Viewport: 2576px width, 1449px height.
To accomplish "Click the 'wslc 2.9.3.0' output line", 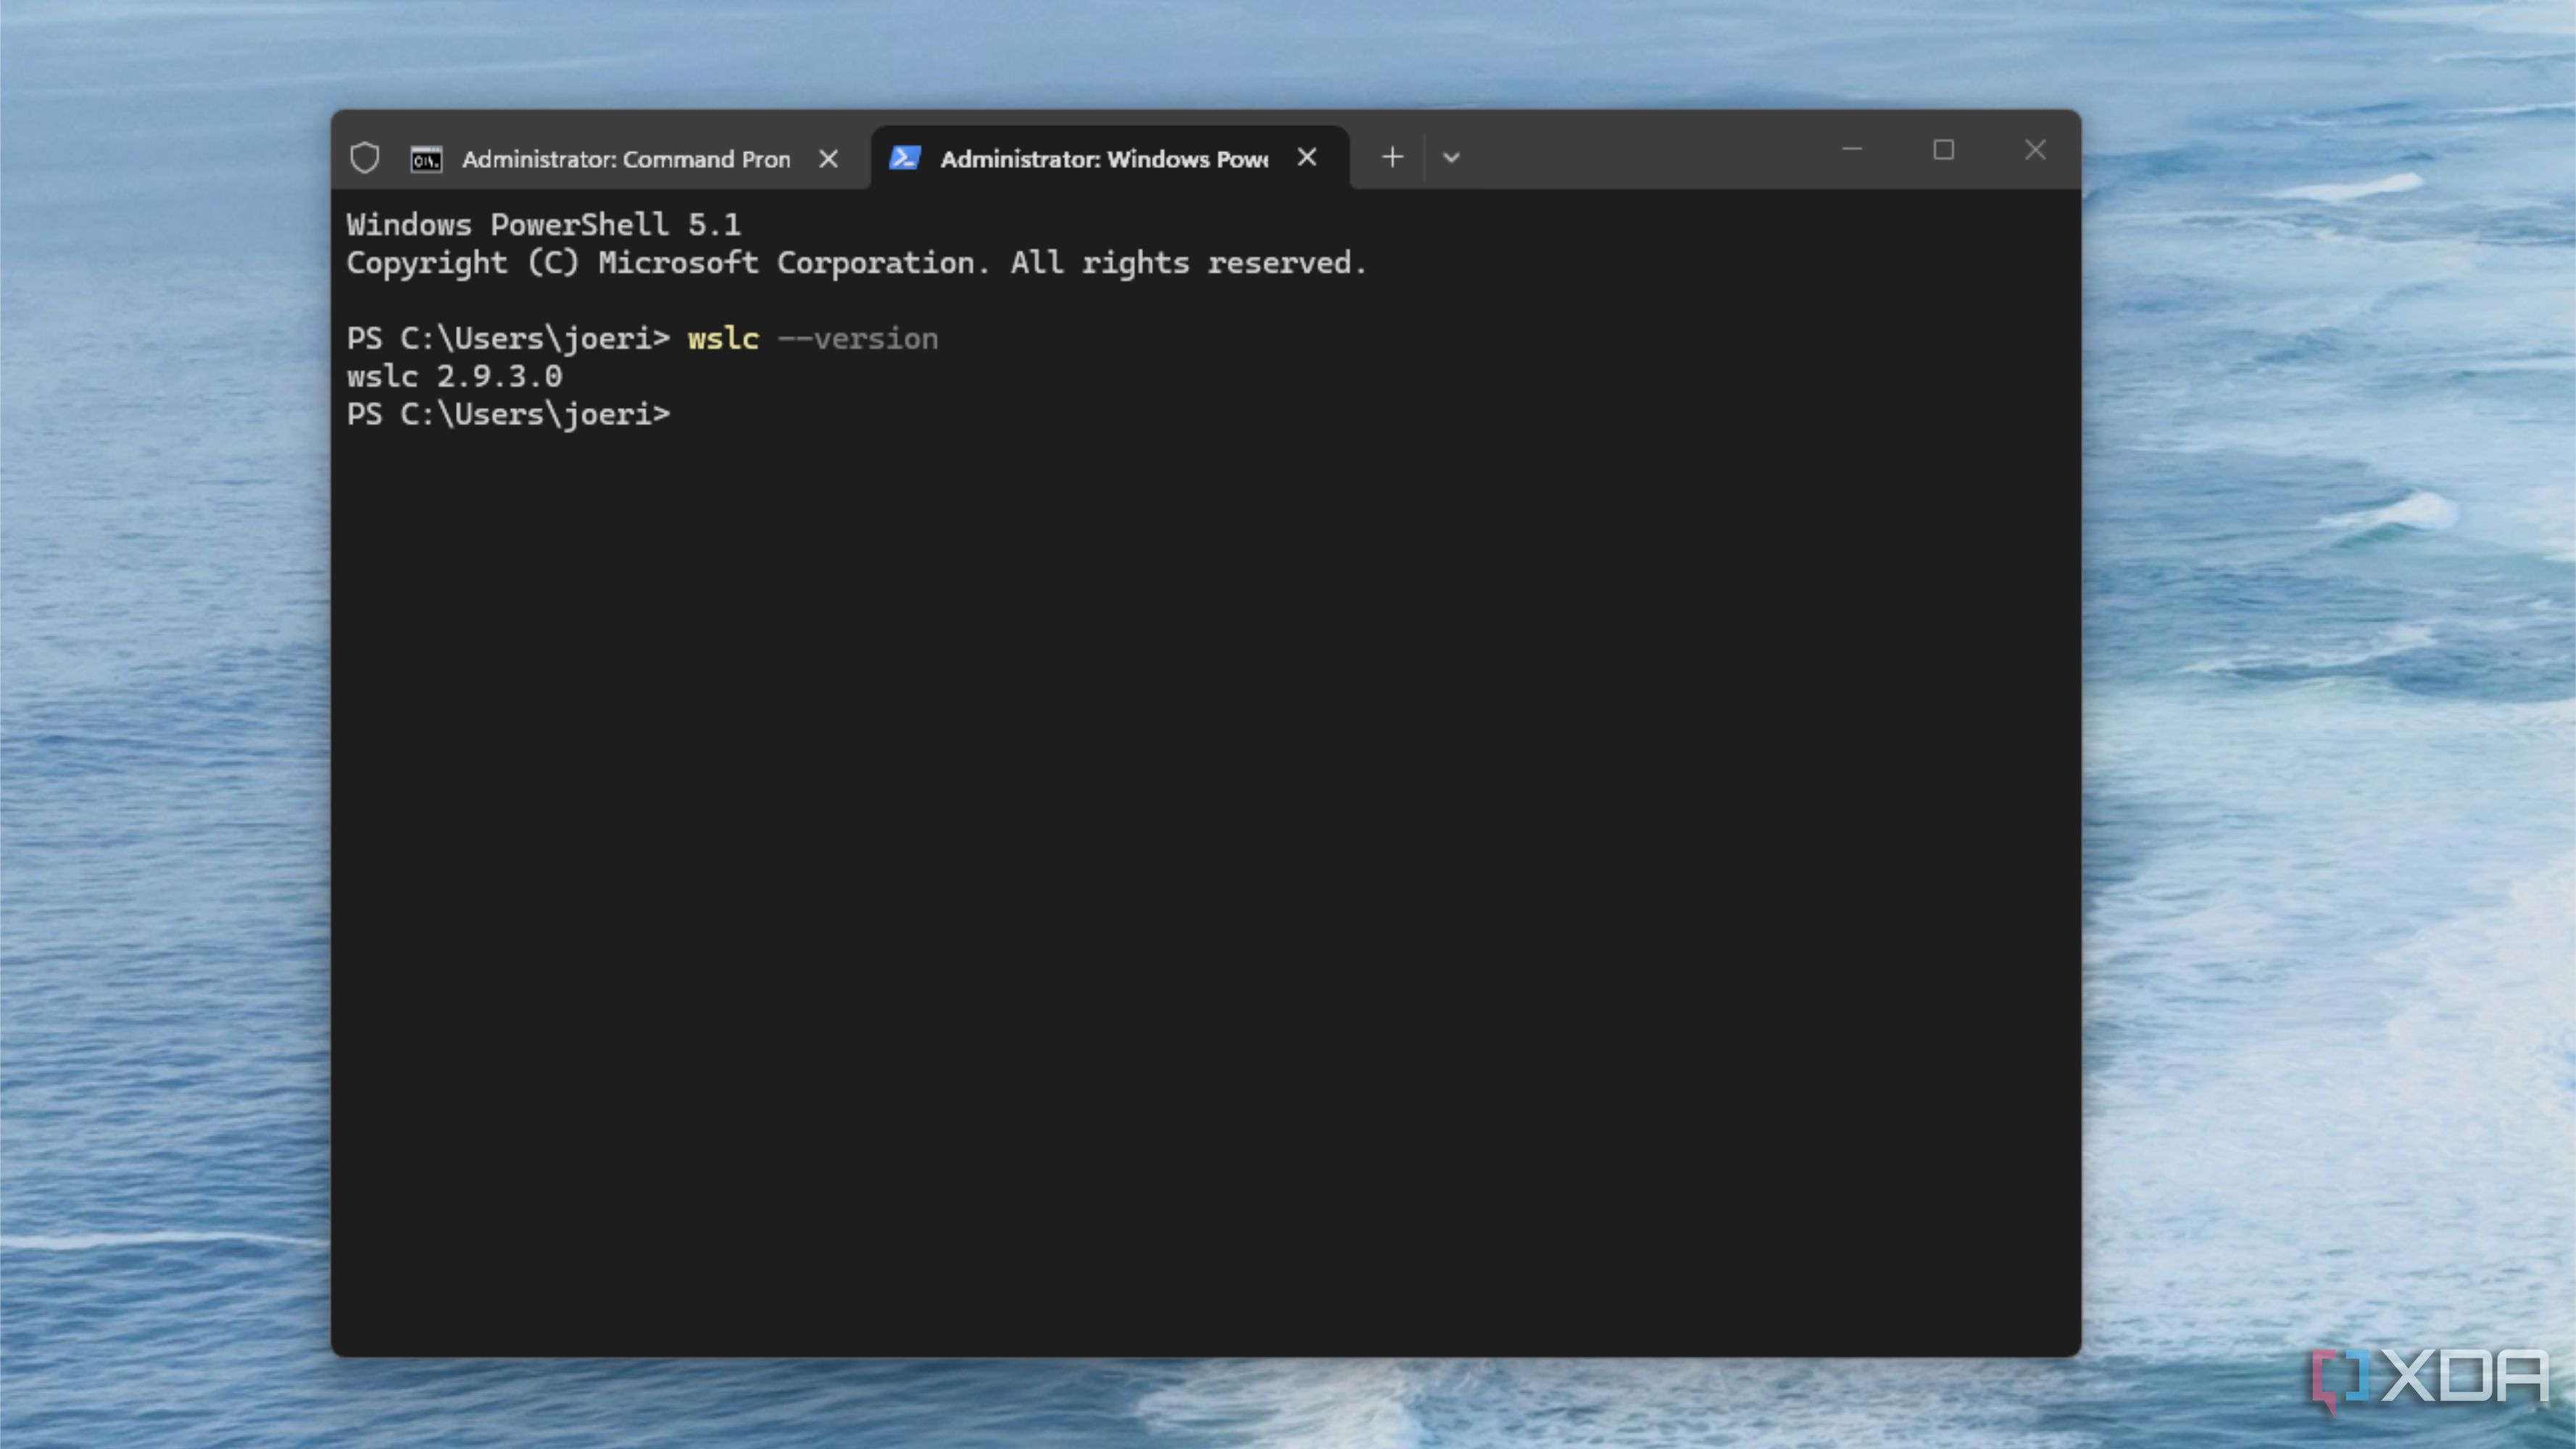I will (x=455, y=377).
